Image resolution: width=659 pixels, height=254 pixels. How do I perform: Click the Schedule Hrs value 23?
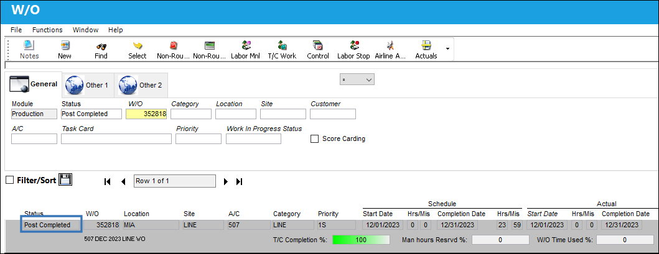502,225
